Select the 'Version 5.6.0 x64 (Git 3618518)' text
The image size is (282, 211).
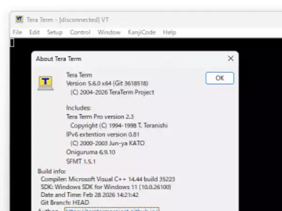pos(107,83)
